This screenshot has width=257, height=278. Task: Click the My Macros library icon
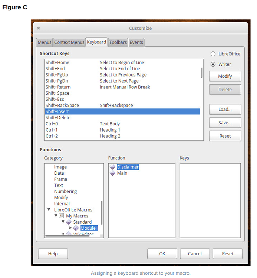point(62,216)
